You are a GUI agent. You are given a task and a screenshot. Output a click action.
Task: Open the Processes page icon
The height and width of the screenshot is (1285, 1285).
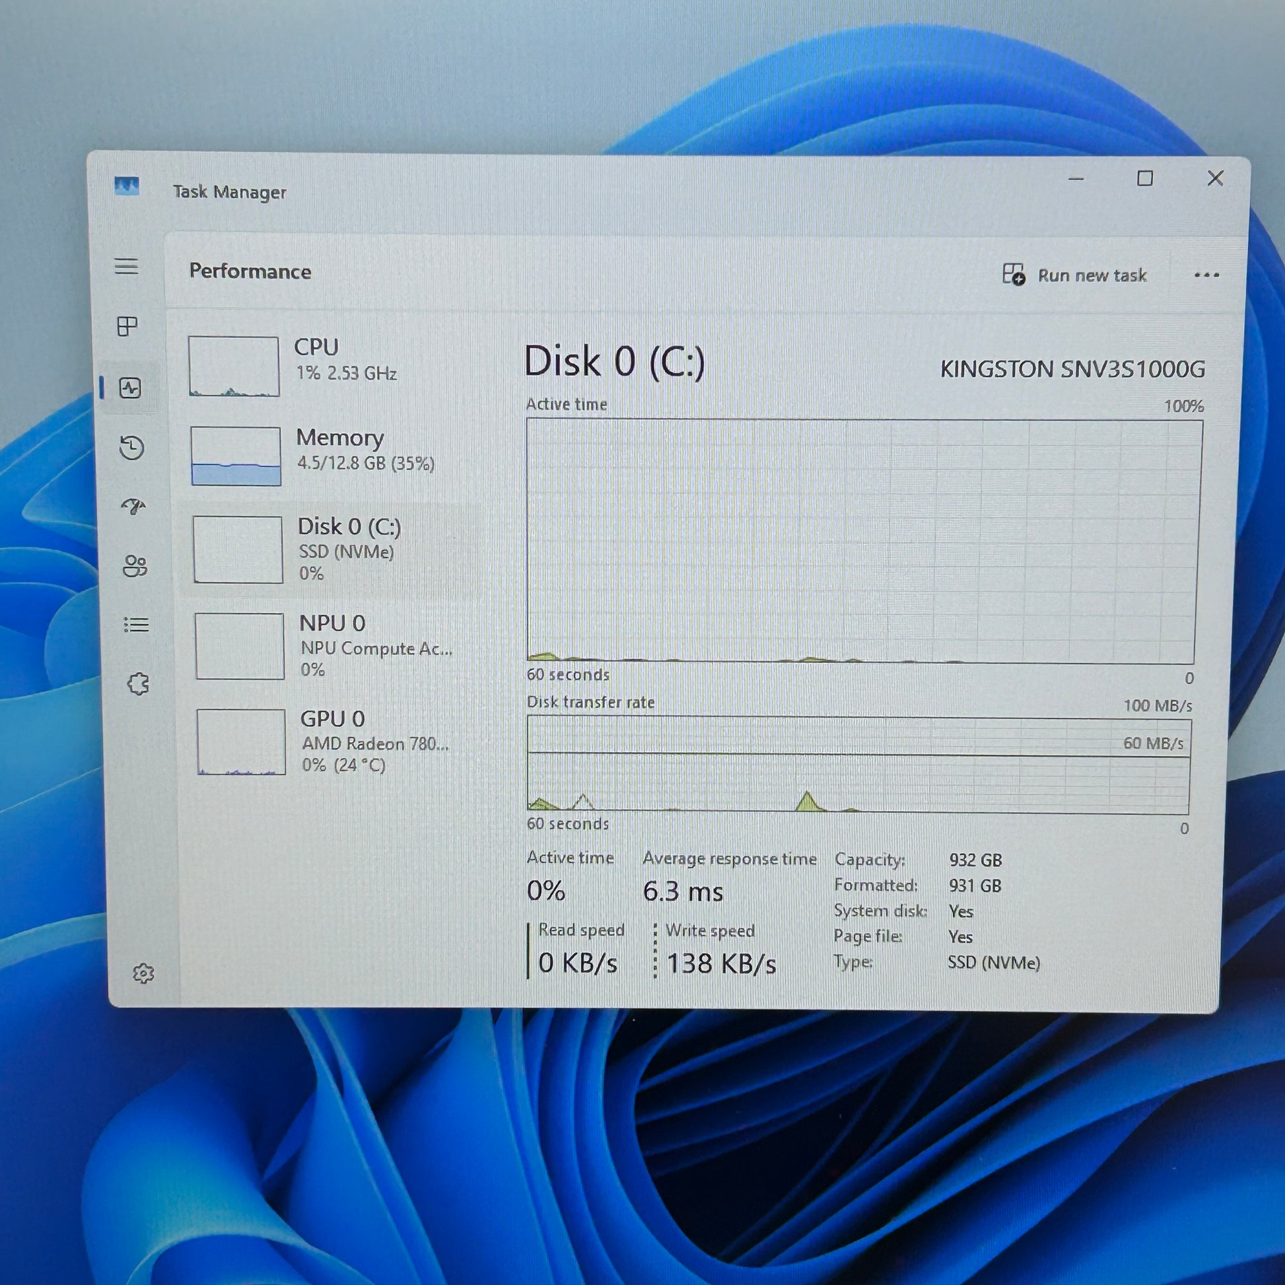pos(127,326)
